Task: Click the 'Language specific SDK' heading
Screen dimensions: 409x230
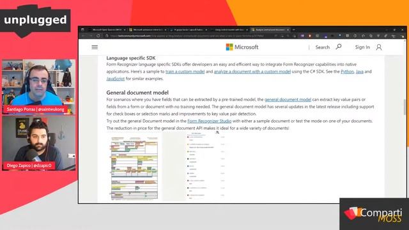Action: pyautogui.click(x=130, y=58)
